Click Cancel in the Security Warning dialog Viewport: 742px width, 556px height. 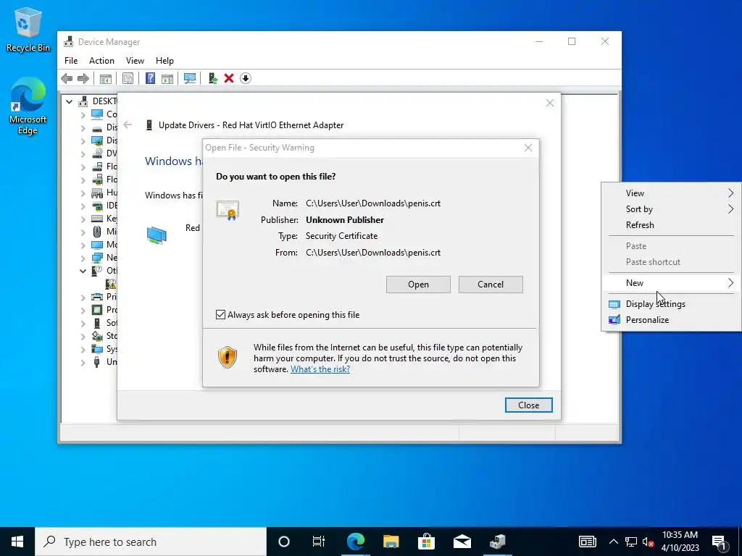[x=491, y=284]
